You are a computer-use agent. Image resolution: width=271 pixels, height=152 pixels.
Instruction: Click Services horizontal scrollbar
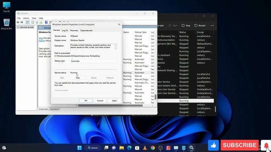(x=111, y=105)
